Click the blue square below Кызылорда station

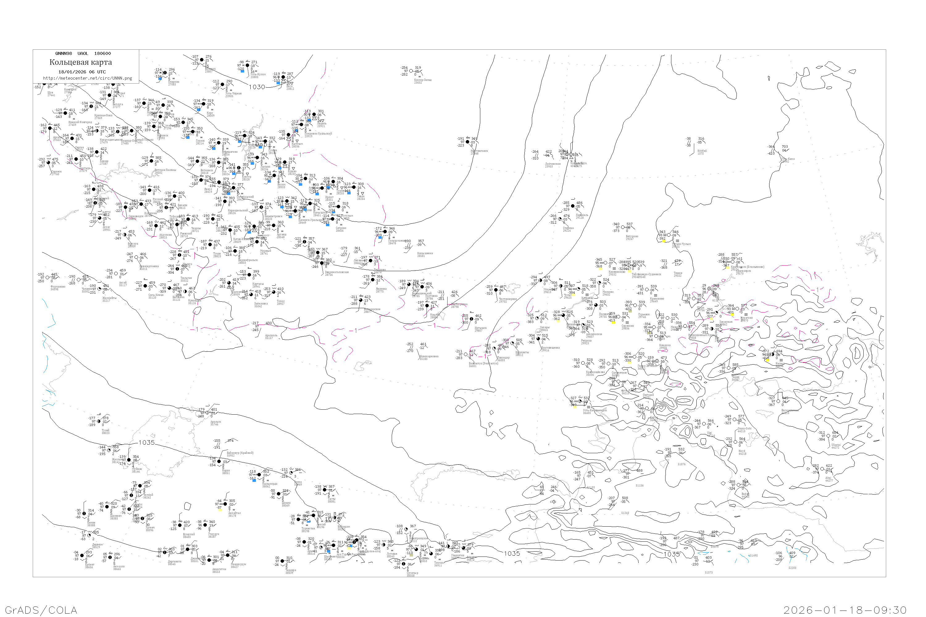(x=254, y=480)
